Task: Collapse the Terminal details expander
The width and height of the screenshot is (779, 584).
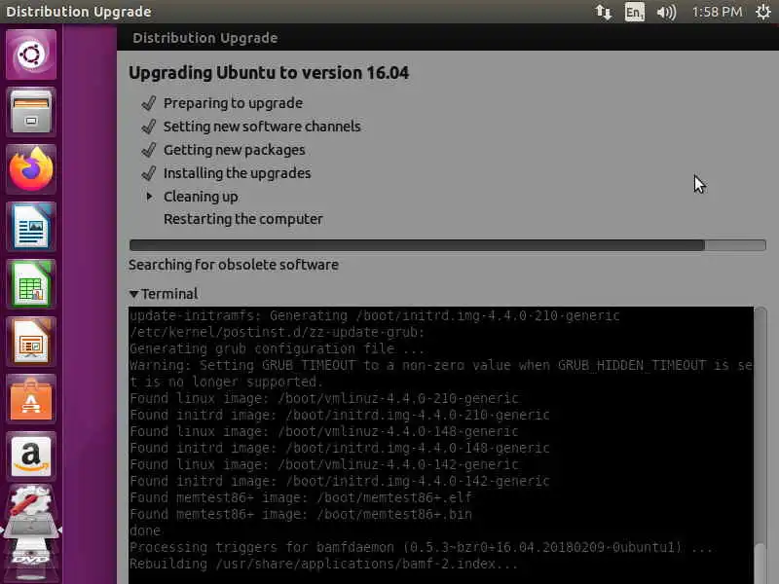Action: [x=133, y=294]
